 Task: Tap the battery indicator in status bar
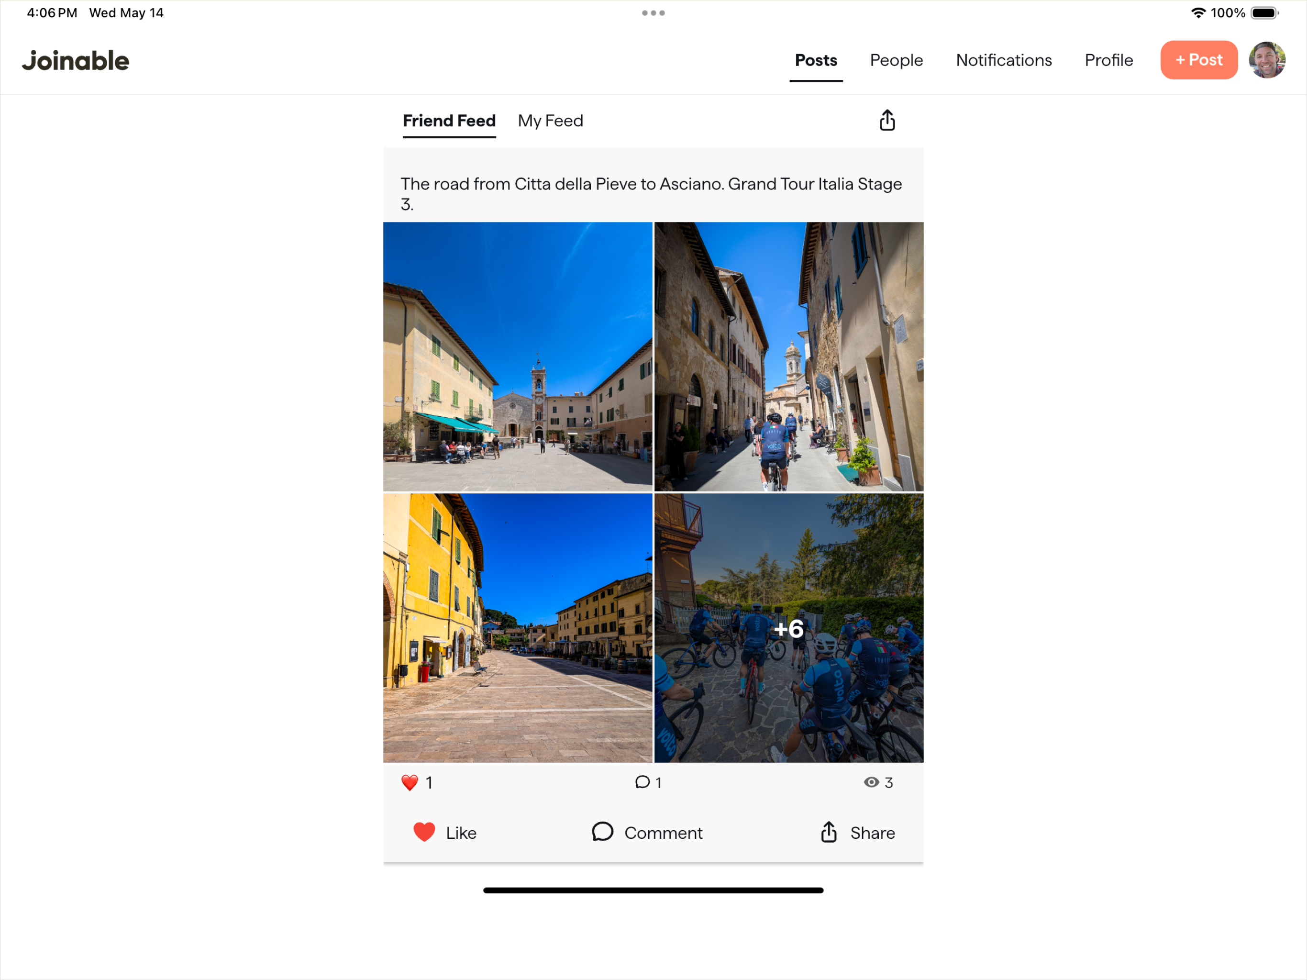click(x=1264, y=13)
